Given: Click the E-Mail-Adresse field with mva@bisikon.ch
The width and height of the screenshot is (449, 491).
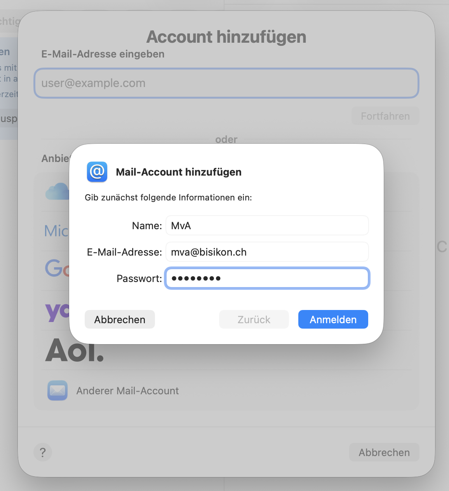Looking at the screenshot, I should point(267,252).
